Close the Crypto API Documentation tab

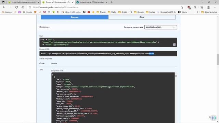73,2
